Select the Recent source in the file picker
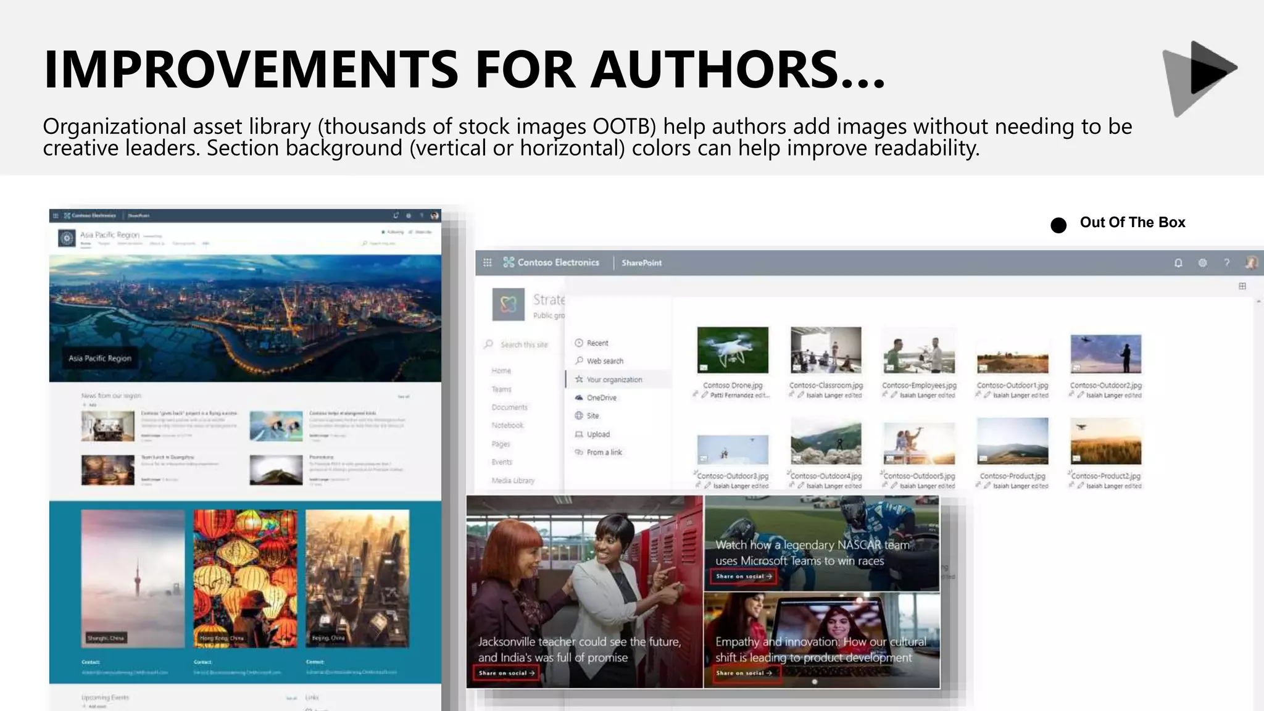 [597, 343]
